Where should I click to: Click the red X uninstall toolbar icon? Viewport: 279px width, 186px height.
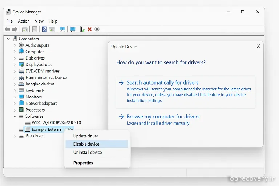tap(90, 29)
